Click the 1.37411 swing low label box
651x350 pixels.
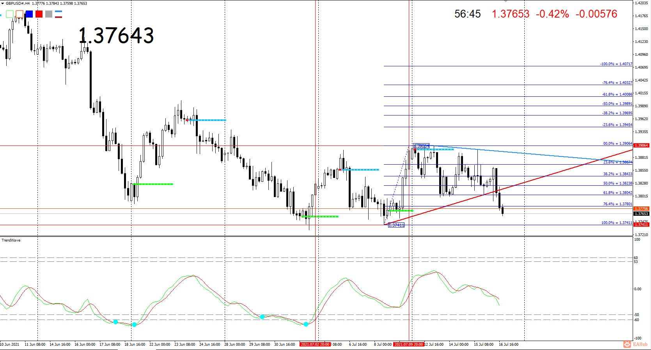click(x=396, y=225)
